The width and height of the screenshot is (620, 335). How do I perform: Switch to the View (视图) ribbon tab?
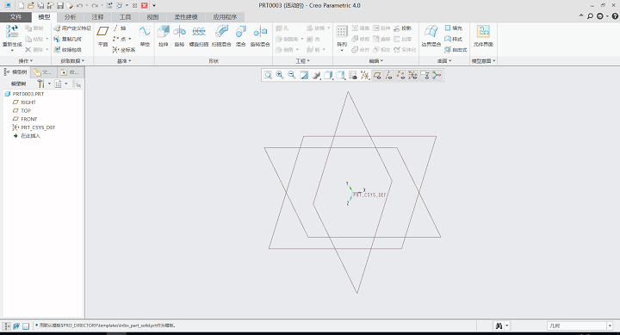click(x=152, y=17)
